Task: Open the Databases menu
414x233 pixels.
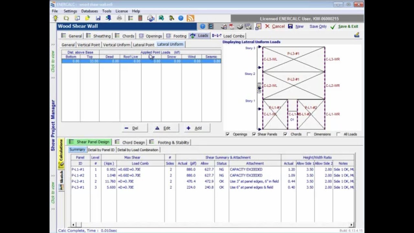Action: [90, 11]
